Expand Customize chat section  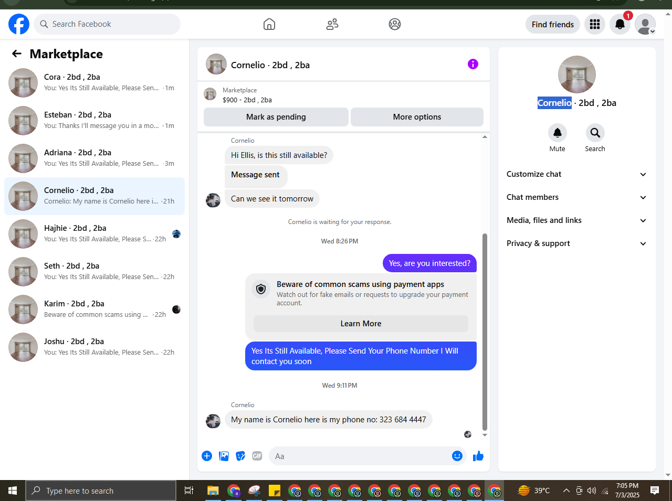576,174
